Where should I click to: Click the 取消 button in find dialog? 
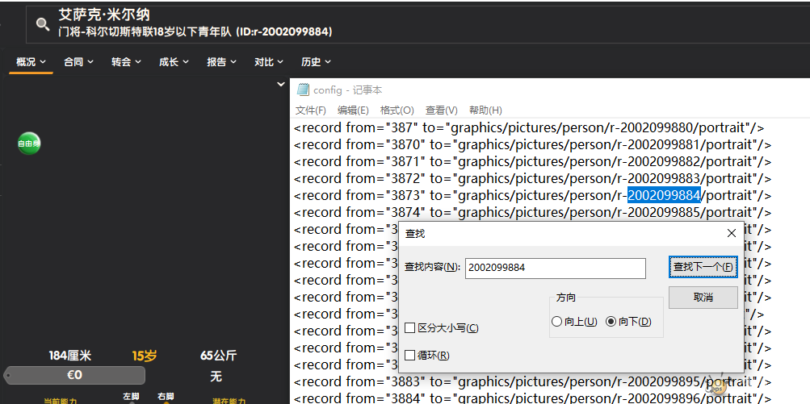click(703, 298)
